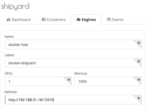Viewport: 147px width, 109px height.
Task: Click the shipyard logo
Action: coord(15,6)
